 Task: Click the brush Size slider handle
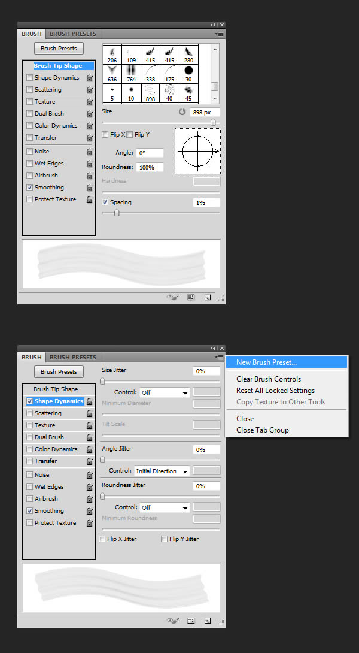[213, 122]
